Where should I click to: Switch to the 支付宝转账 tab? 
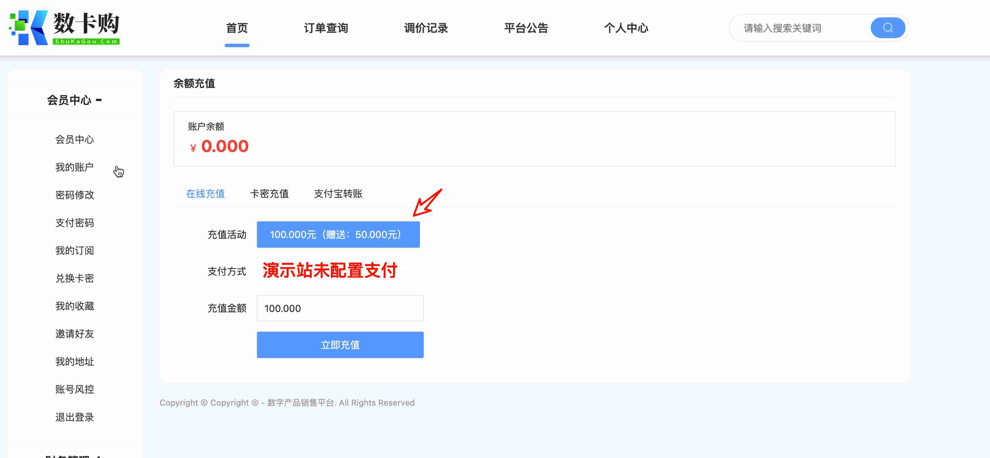(338, 194)
